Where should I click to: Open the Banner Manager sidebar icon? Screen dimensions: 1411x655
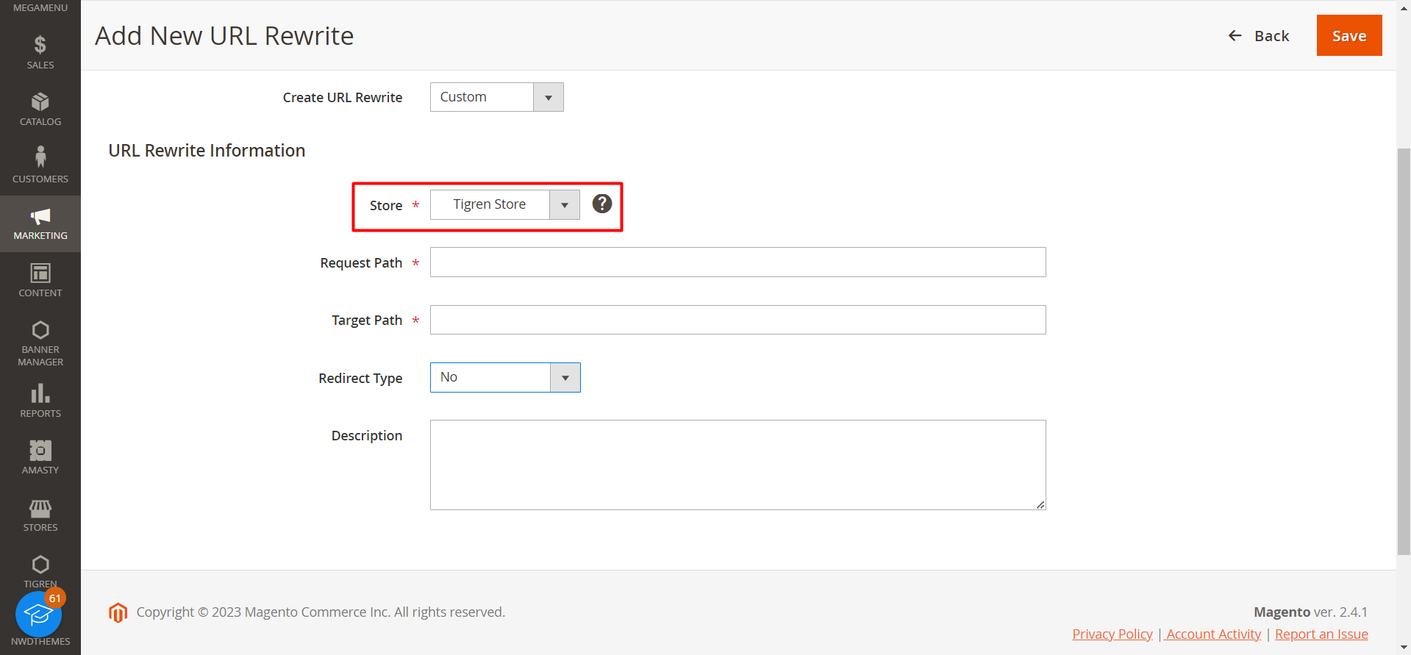[40, 331]
